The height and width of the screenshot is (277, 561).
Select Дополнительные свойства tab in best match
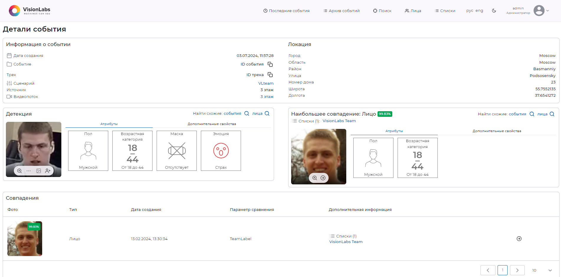pyautogui.click(x=497, y=131)
